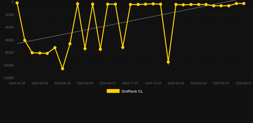The width and height of the screenshot is (253, 123).
Task: Click the 6000 y-axis value
Action: click(10, 40)
